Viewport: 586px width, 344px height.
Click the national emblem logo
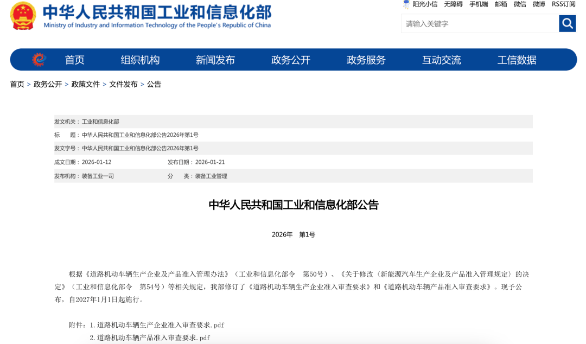point(23,16)
